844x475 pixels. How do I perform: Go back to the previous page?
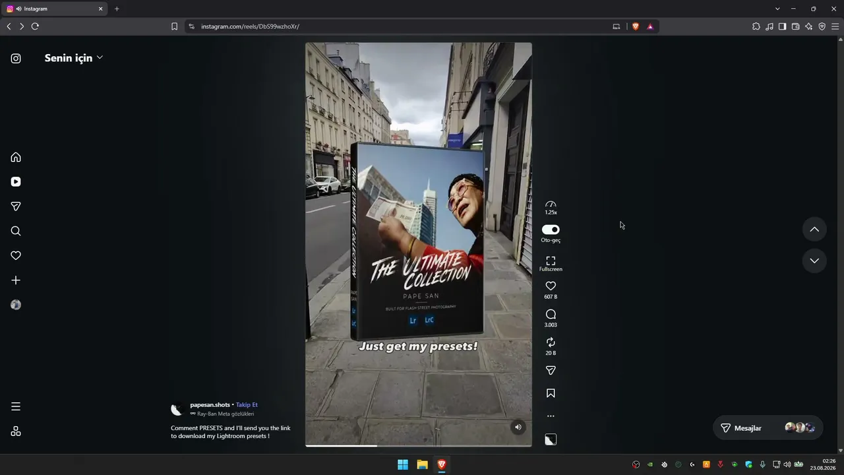(9, 26)
